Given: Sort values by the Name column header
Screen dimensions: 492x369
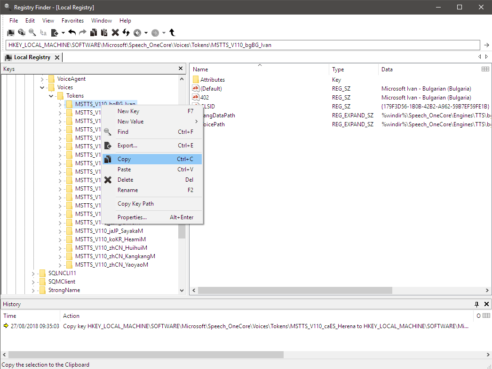Looking at the screenshot, I should point(260,69).
